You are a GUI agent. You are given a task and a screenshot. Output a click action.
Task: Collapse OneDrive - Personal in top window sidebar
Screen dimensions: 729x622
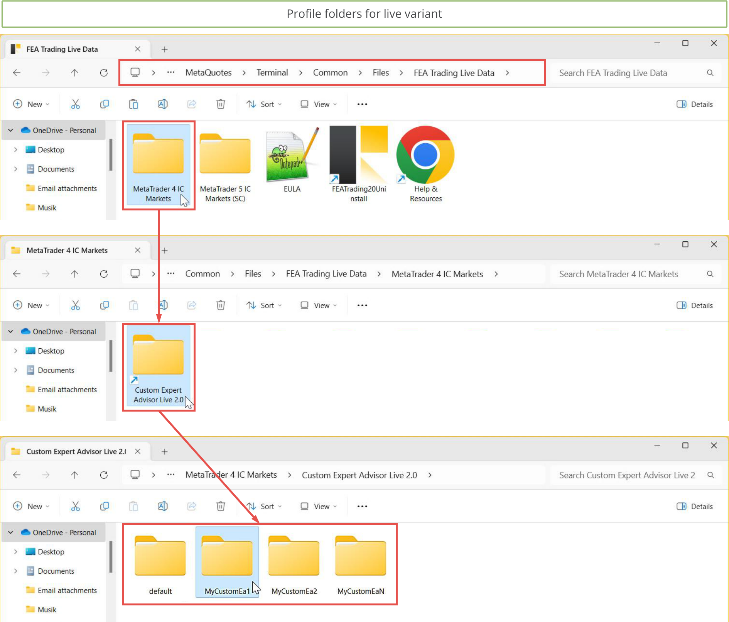11,131
